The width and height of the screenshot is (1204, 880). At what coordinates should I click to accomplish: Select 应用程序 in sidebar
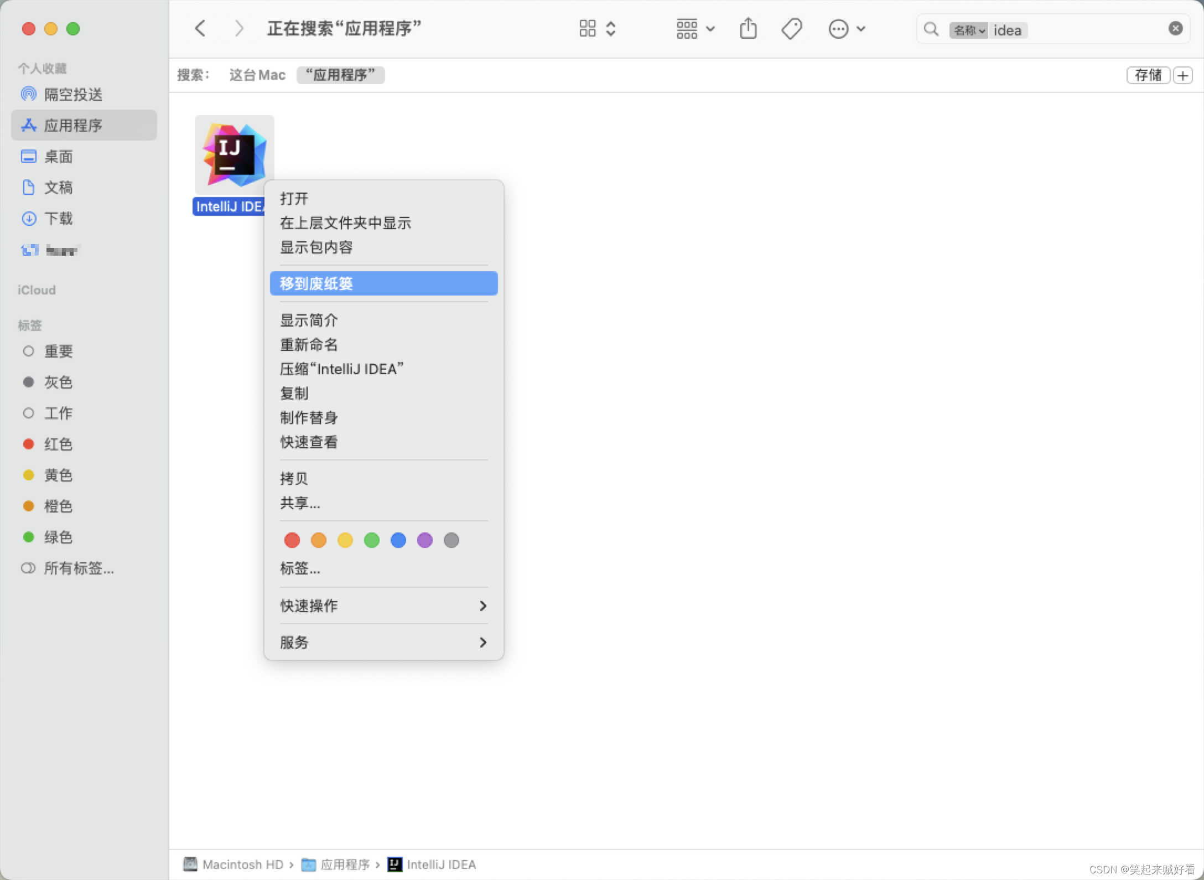click(84, 125)
